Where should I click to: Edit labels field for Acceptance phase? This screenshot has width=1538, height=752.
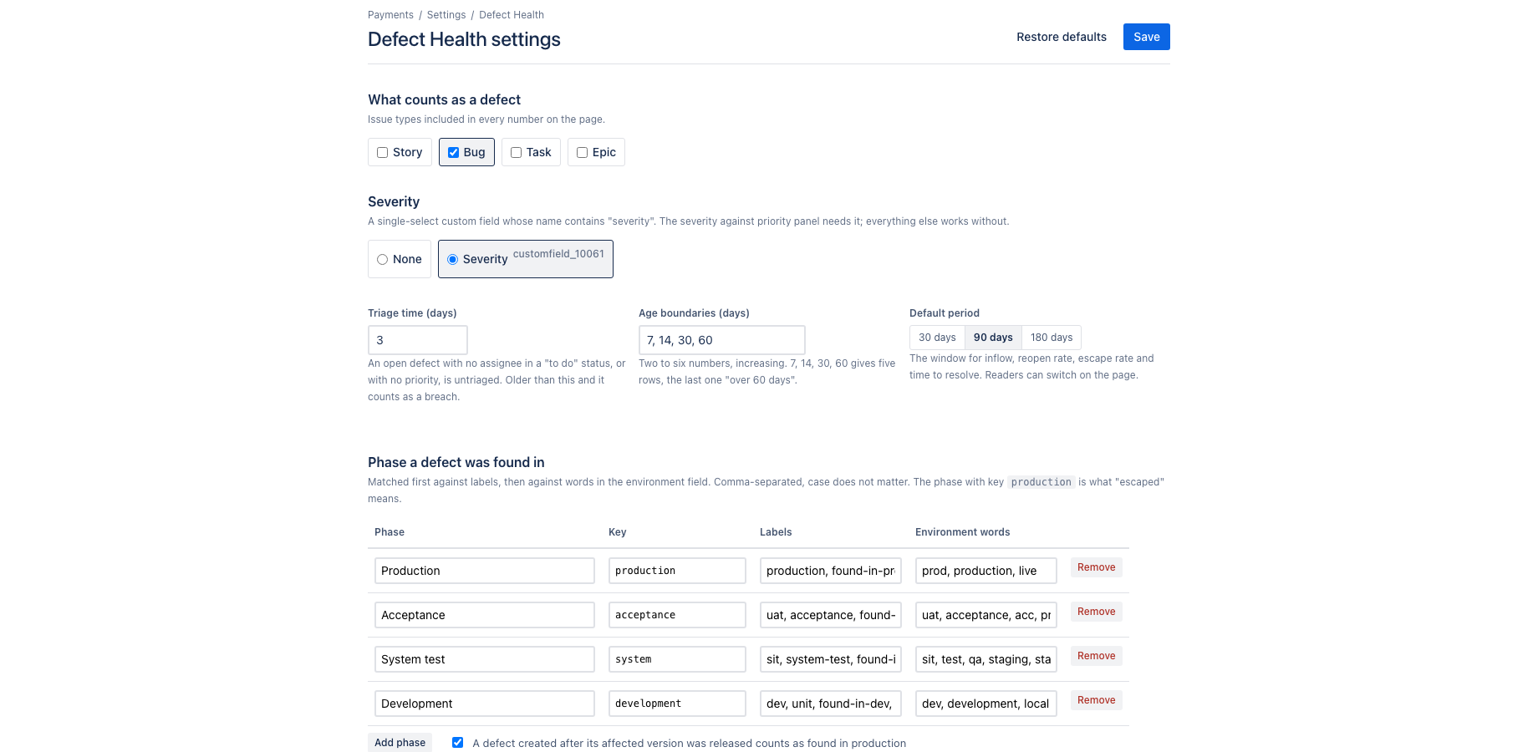(831, 615)
